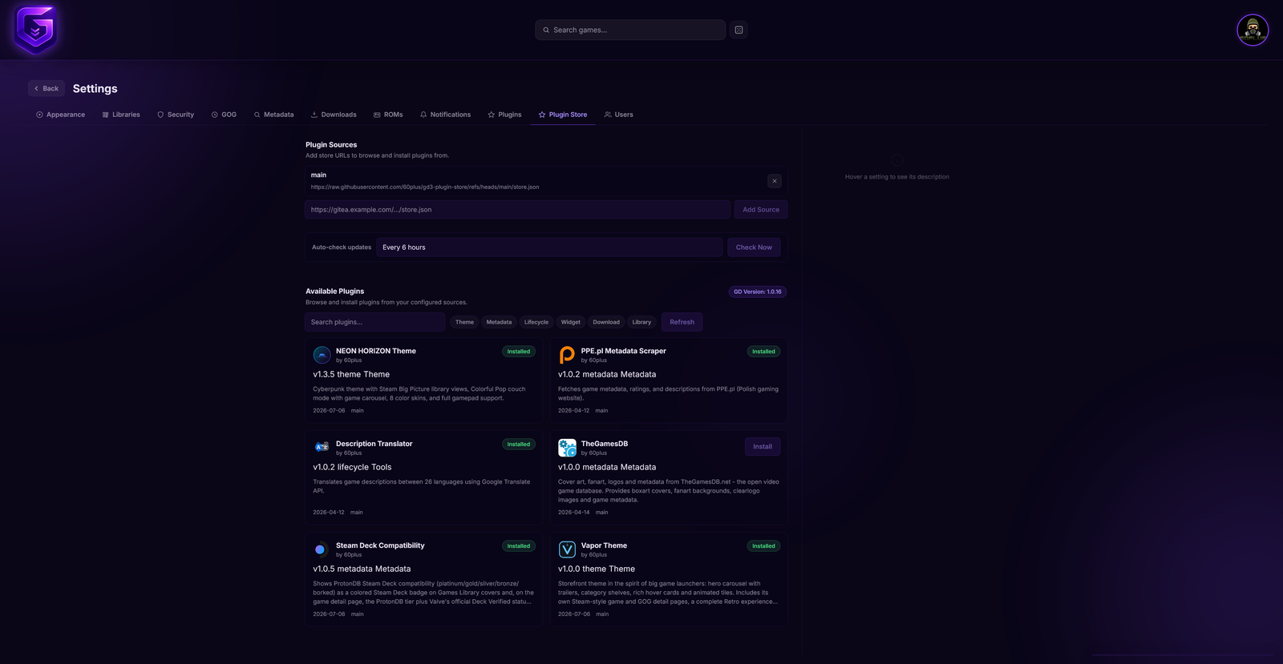Click Steam Deck Compatibility Installed badge
The width and height of the screenshot is (1283, 664).
click(519, 546)
